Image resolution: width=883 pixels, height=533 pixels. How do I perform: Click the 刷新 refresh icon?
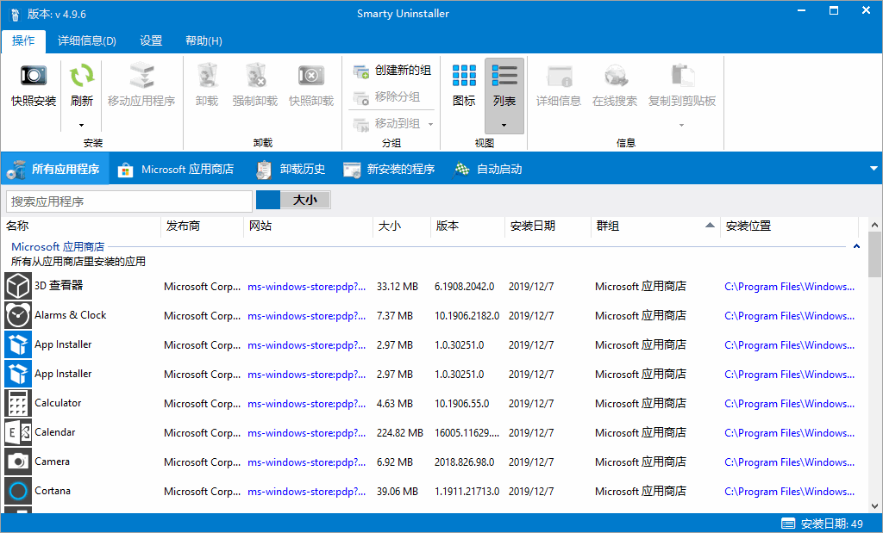82,75
